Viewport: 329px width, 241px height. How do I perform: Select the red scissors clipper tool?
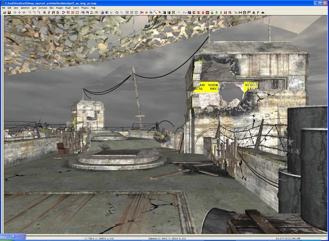coord(142,13)
